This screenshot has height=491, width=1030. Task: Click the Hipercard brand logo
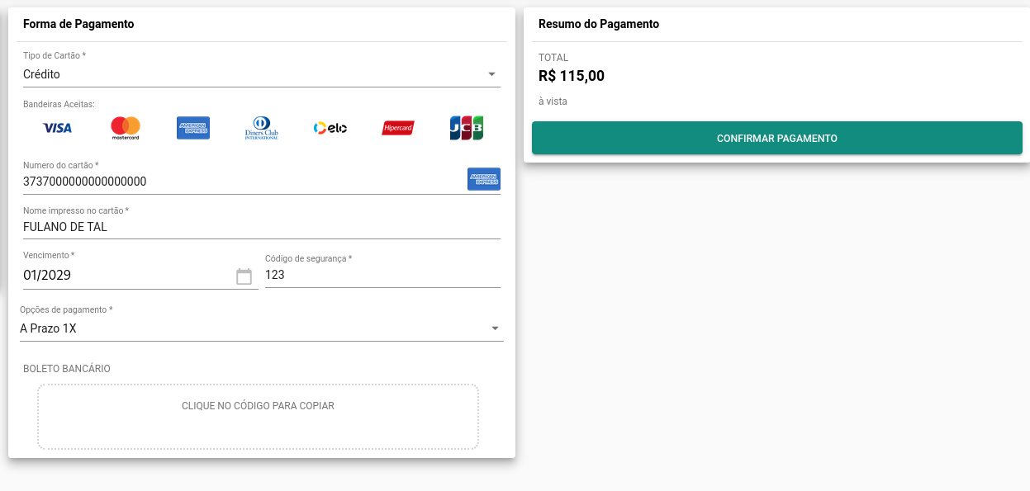click(398, 128)
